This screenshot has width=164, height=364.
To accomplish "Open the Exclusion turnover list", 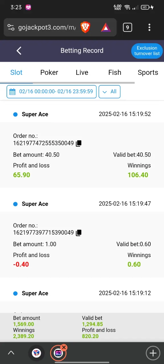I will point(147,51).
